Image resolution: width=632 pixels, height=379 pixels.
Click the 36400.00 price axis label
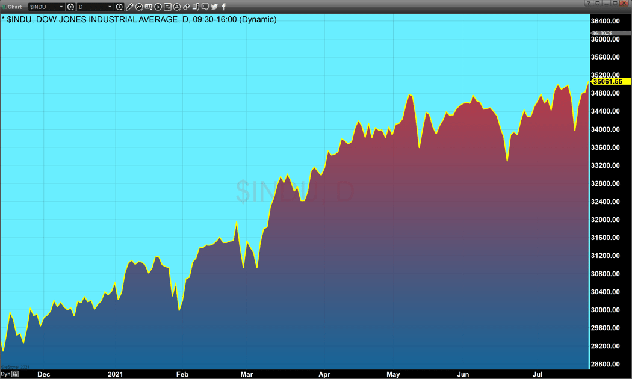point(605,21)
